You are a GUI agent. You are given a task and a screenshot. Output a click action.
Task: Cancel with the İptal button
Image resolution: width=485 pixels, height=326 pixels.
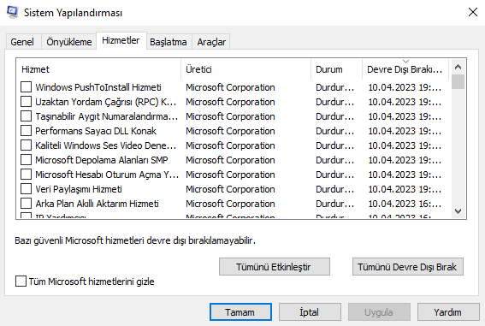coord(310,312)
